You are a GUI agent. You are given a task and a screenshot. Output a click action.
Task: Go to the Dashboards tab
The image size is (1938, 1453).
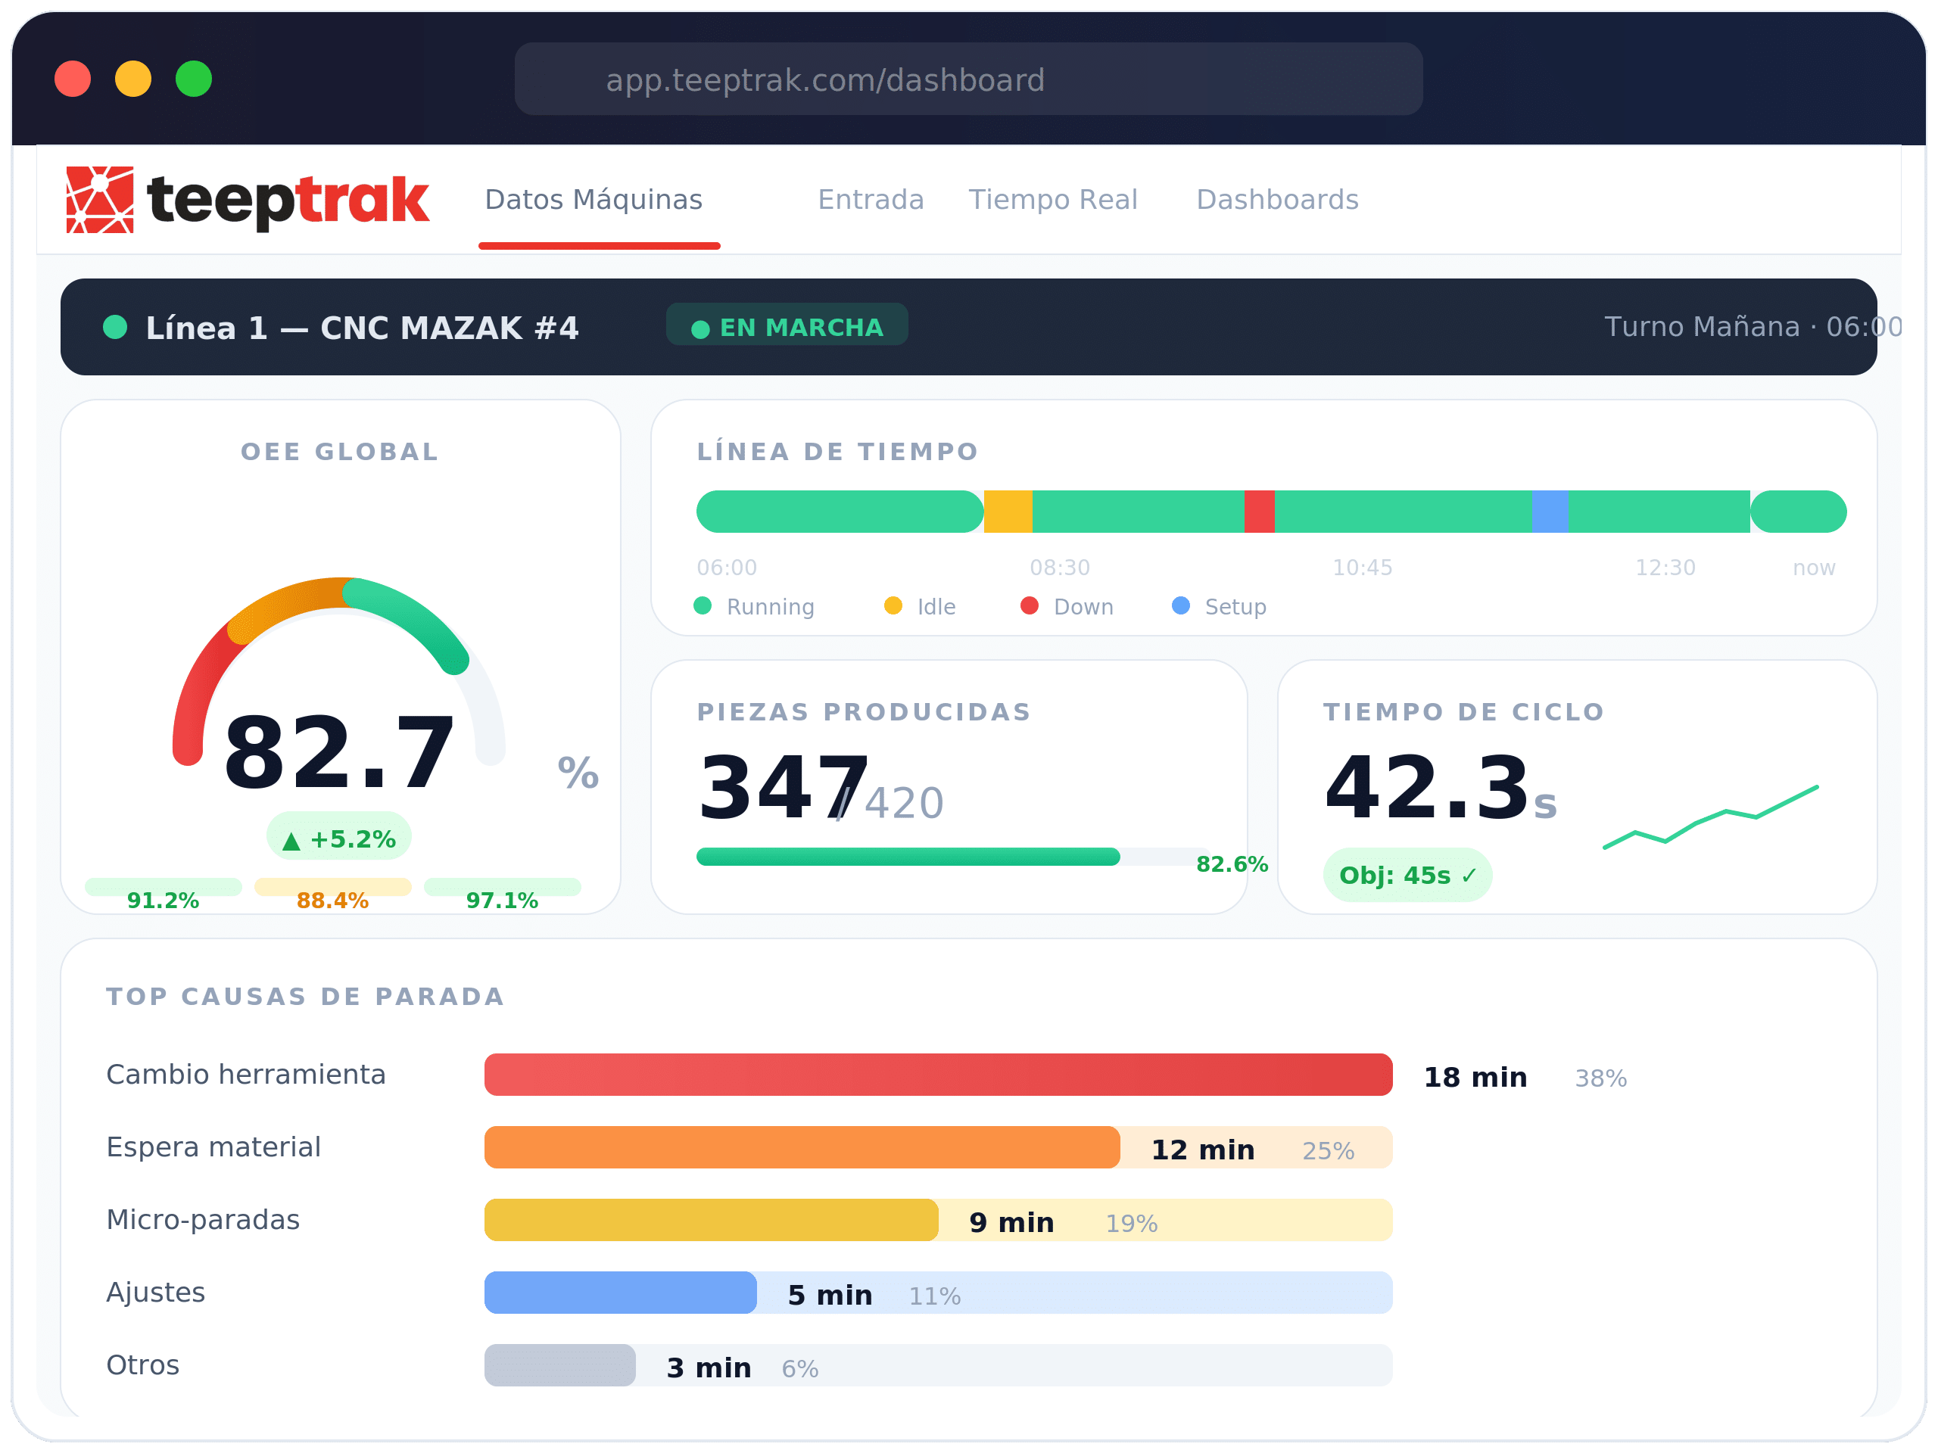click(1277, 200)
